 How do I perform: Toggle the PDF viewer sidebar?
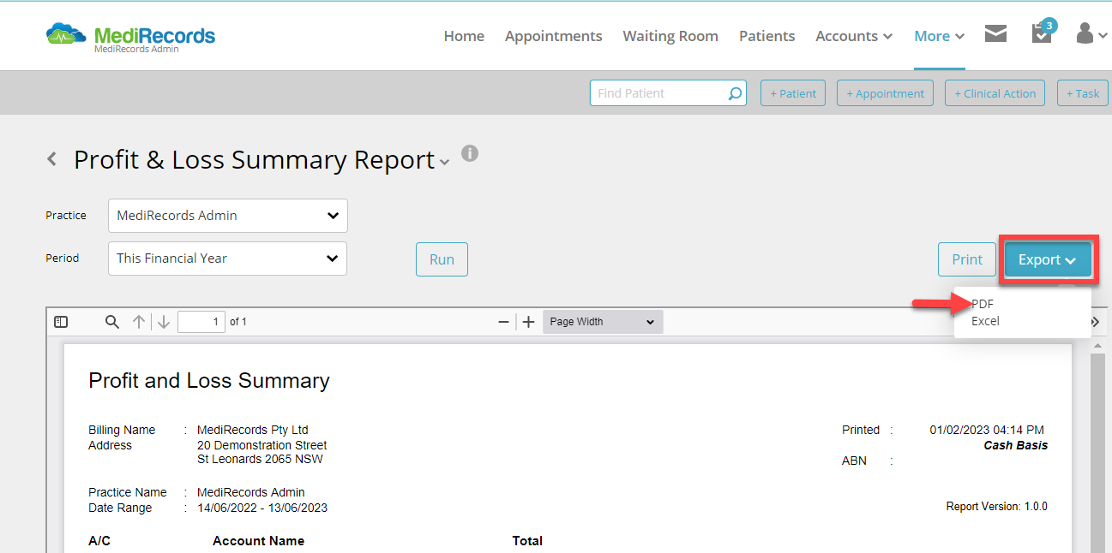pyautogui.click(x=61, y=322)
